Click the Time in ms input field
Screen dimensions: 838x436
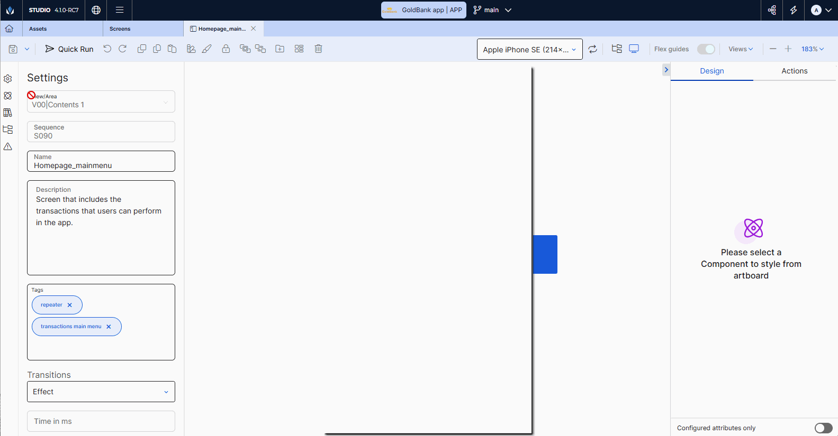[101, 421]
